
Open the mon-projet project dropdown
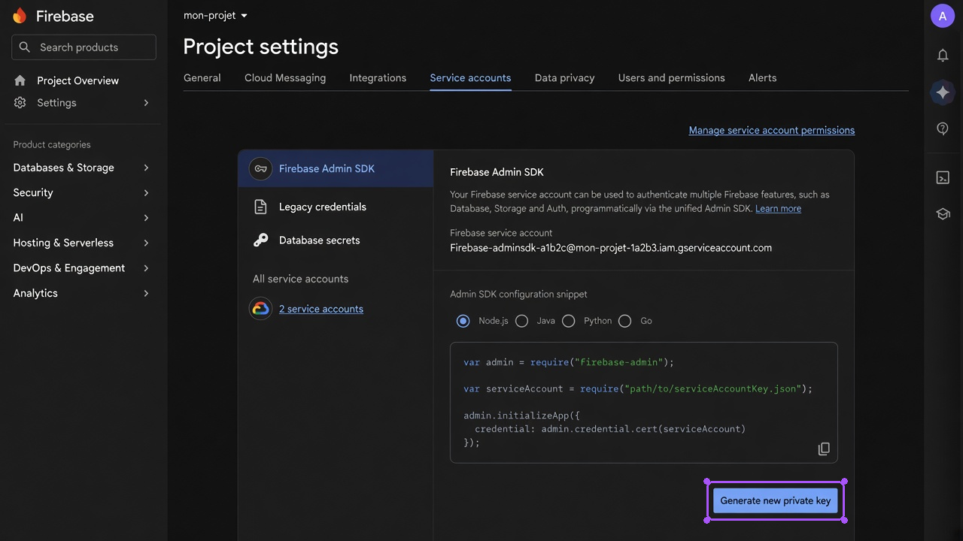pos(216,16)
